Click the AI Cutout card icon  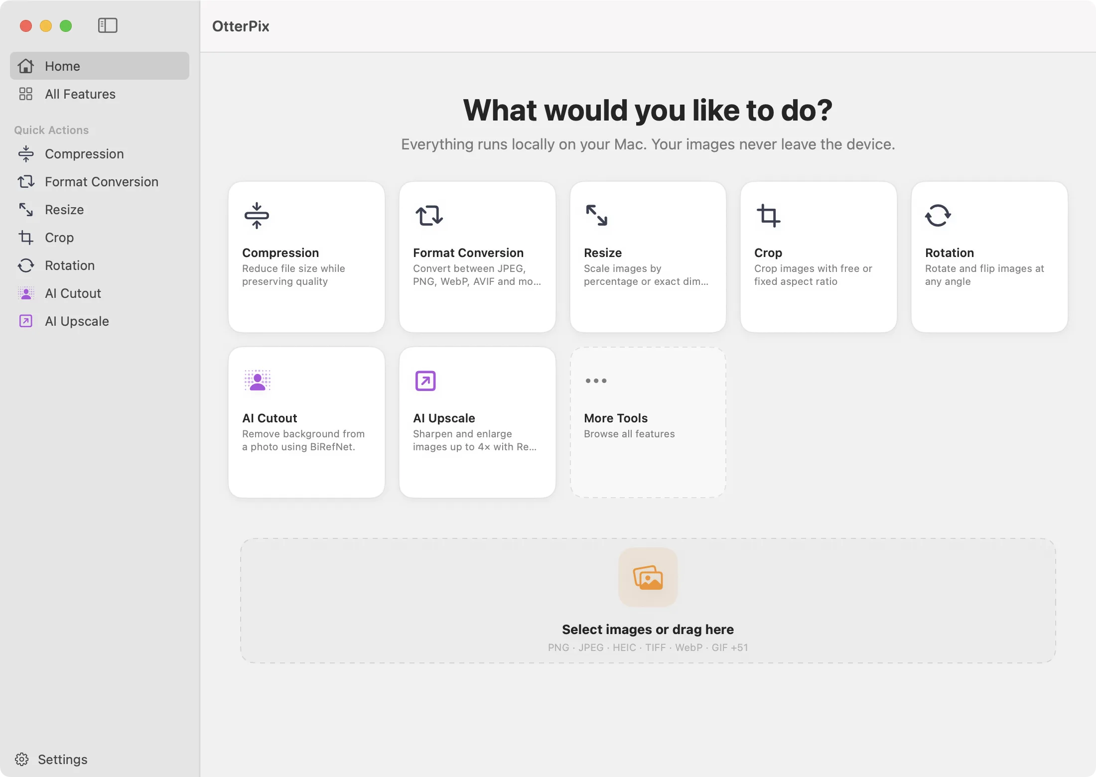(x=257, y=381)
